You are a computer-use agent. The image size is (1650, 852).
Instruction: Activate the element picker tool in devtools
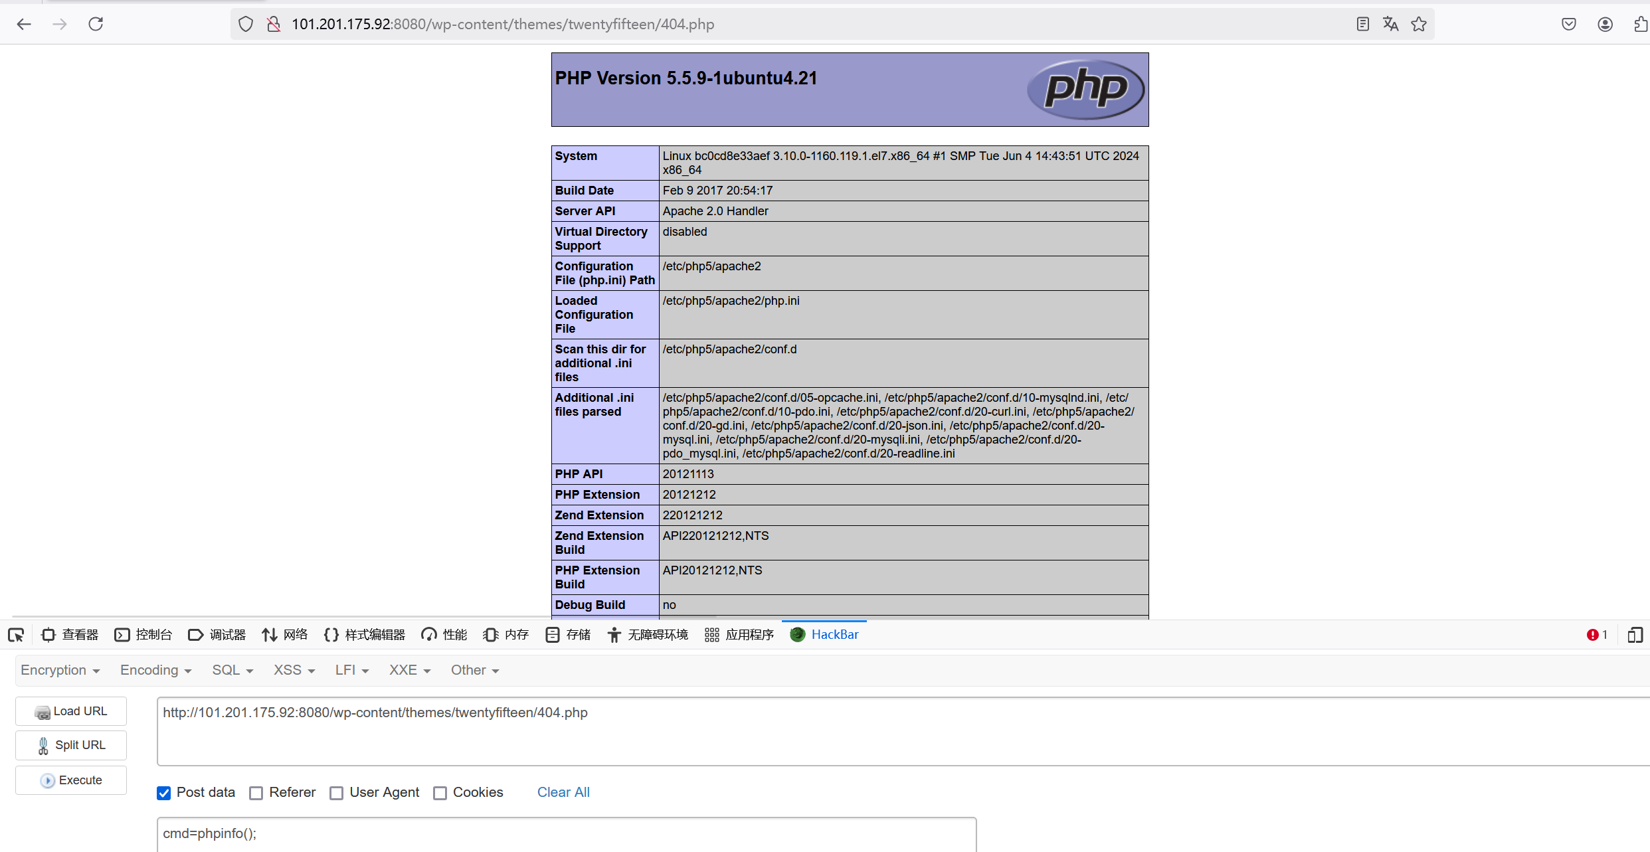16,635
